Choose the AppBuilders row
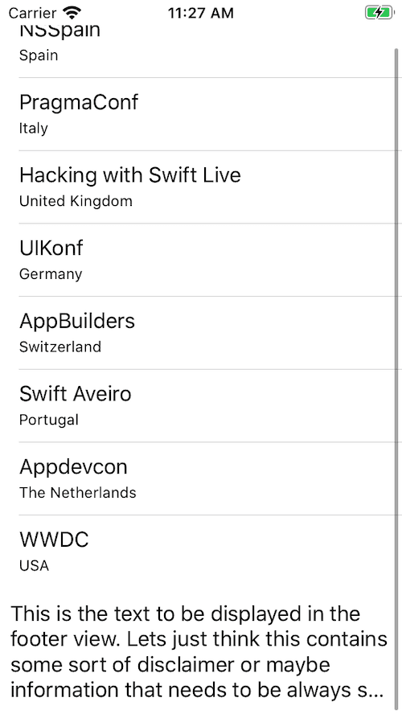 201,333
